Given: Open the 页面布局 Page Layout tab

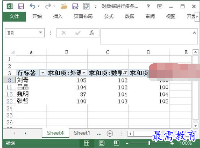Looking at the screenshot, I should tap(83, 16).
